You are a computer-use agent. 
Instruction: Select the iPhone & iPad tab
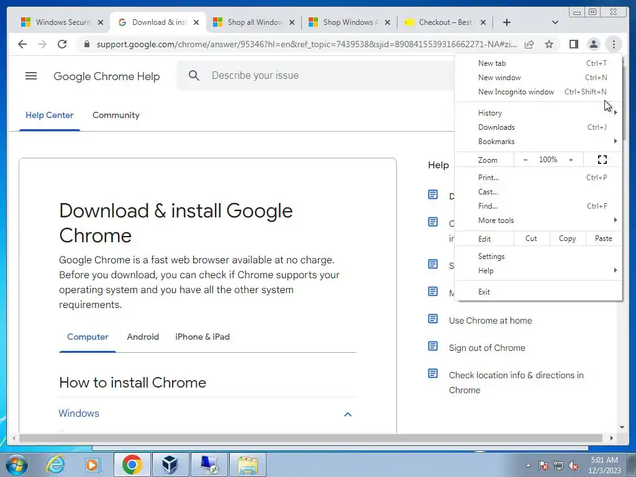tap(202, 337)
